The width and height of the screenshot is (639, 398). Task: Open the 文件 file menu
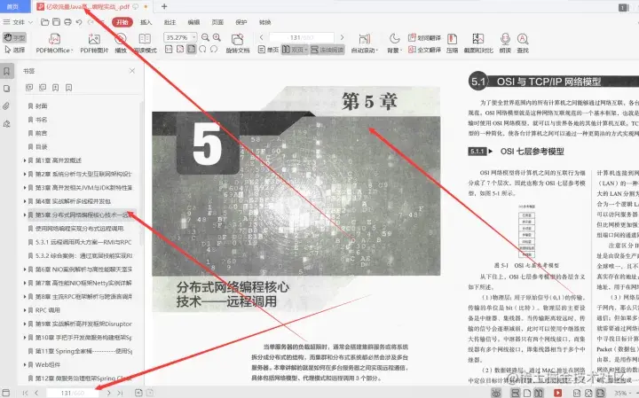(x=18, y=22)
